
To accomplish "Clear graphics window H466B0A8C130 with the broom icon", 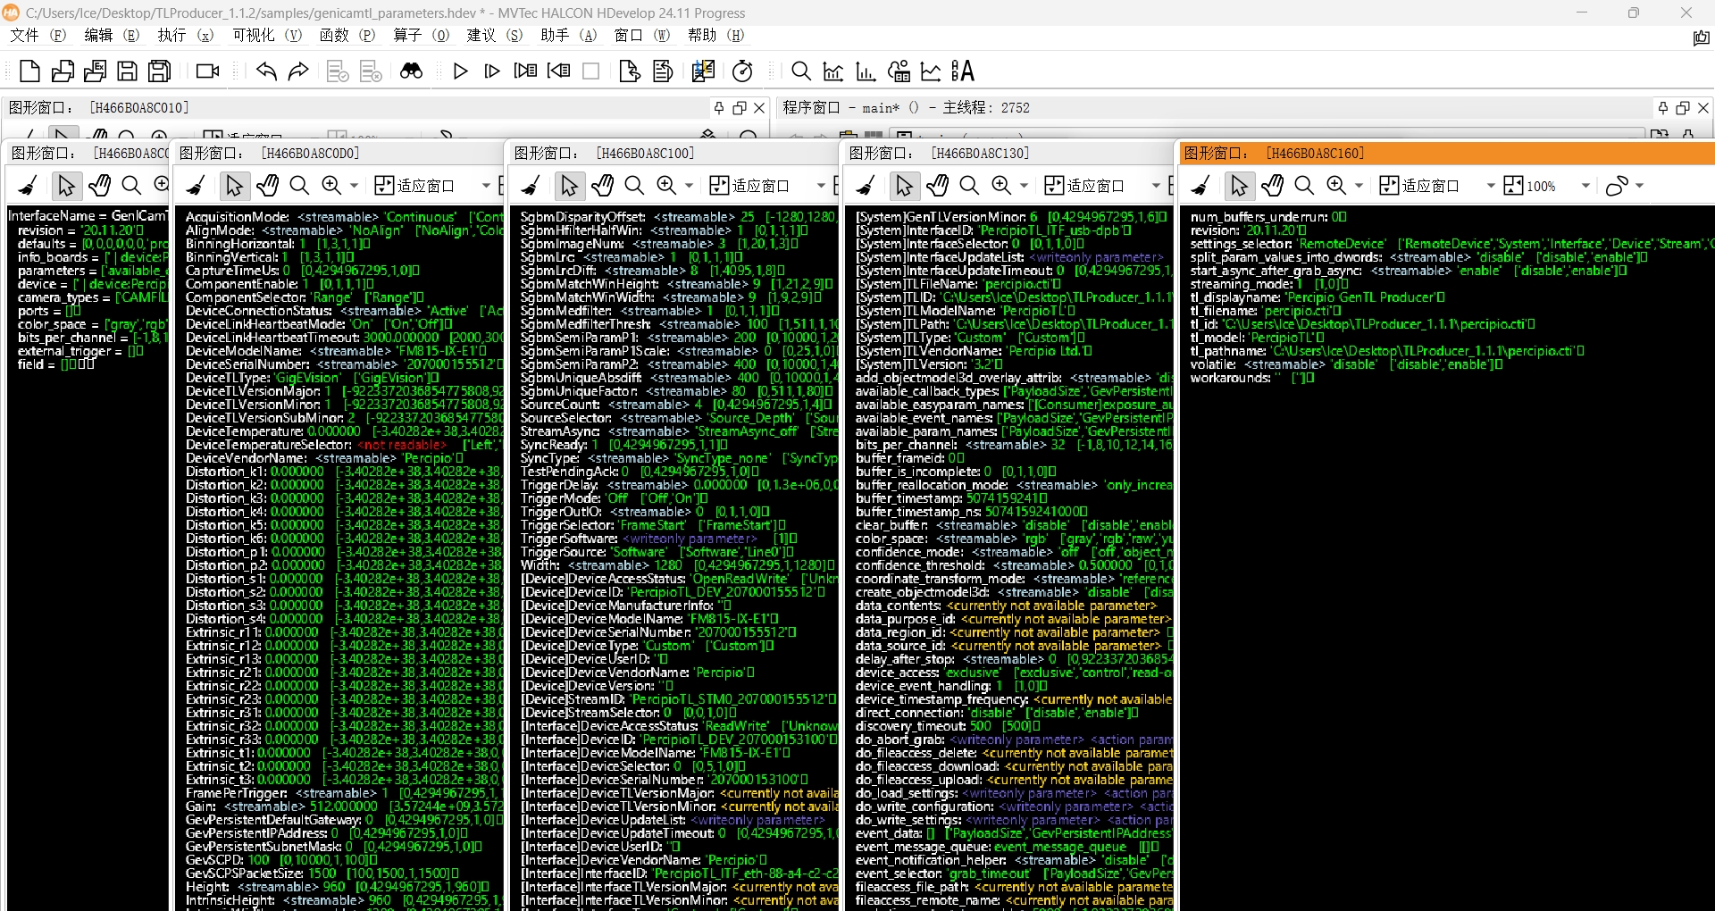I will coord(866,186).
